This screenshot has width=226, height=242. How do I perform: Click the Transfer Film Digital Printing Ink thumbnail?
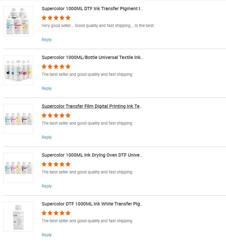(18, 119)
